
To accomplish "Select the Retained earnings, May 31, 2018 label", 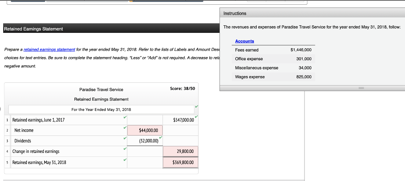I will click(39, 162).
